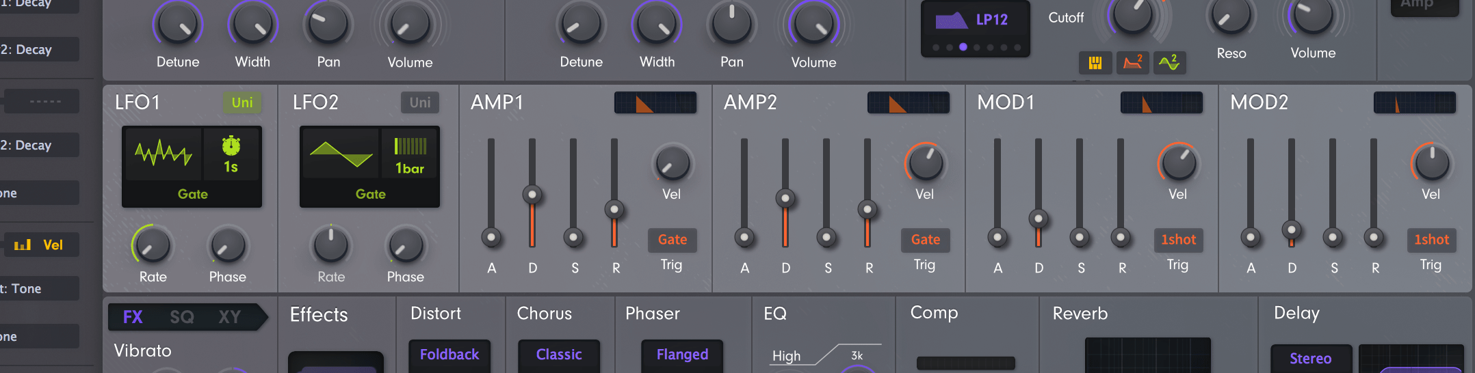Image resolution: width=1475 pixels, height=373 pixels.
Task: Click the EQ effect header
Action: pos(775,314)
